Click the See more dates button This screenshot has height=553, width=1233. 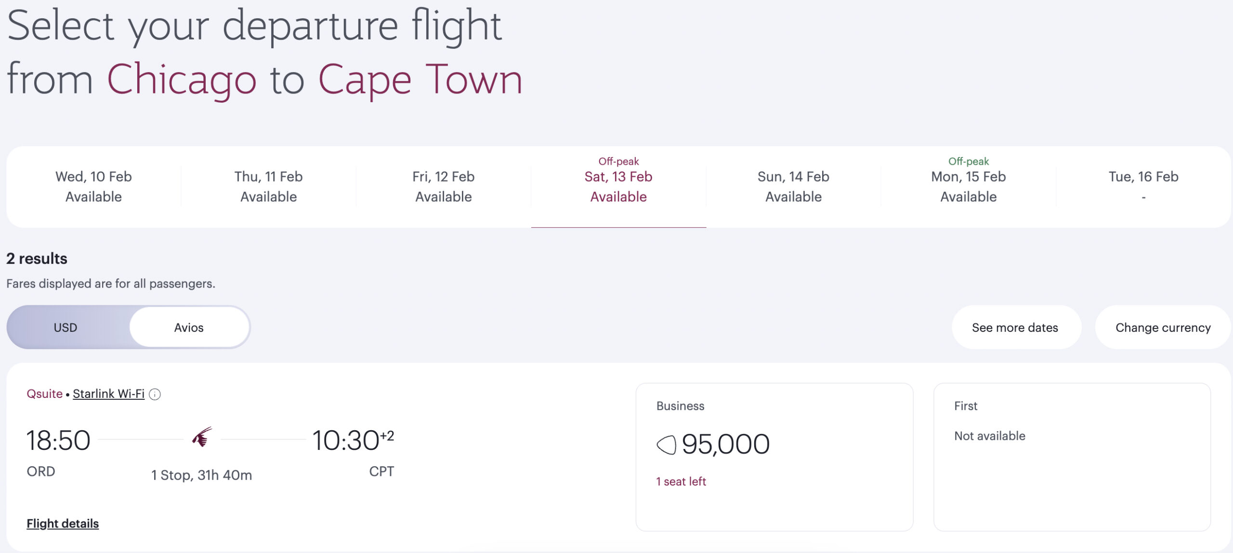pyautogui.click(x=1016, y=327)
